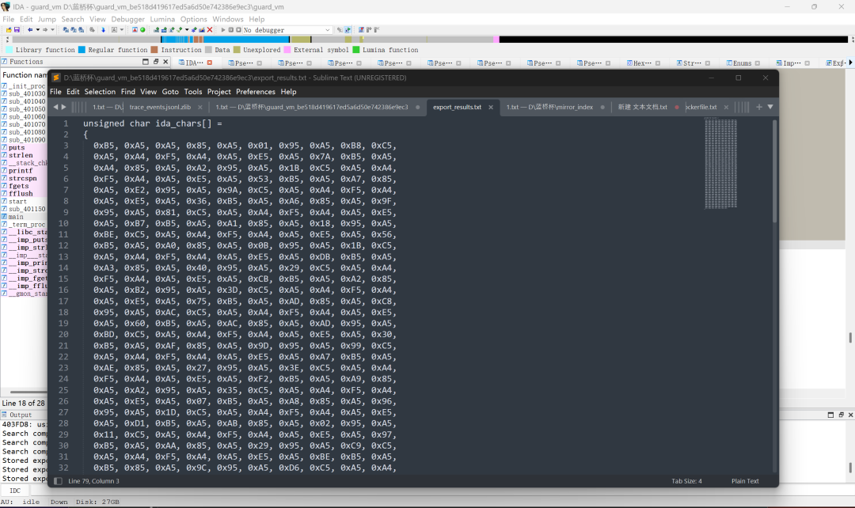Switch to the trace_events.jsonl.zlib tab

pyautogui.click(x=160, y=107)
